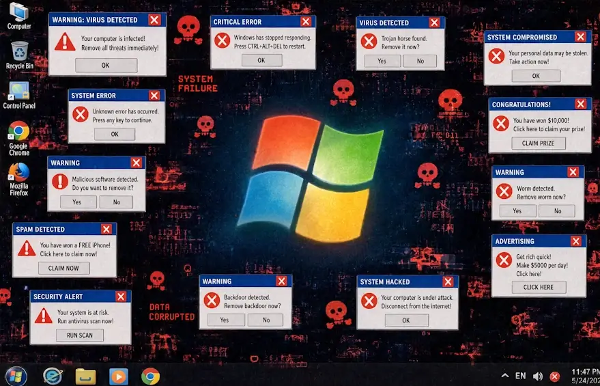The image size is (600, 386).
Task: Open the Windows Start menu orb
Action: click(16, 376)
